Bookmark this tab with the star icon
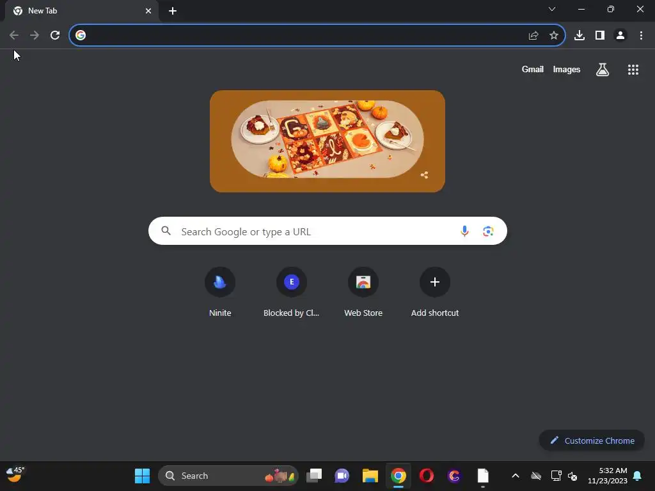 554,36
